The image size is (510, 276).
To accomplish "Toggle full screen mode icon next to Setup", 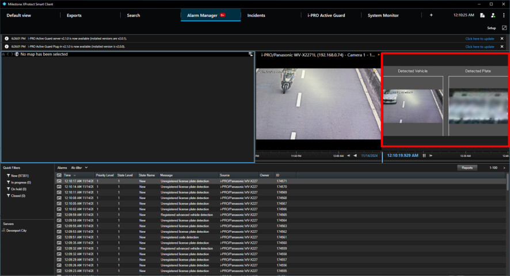I will click(504, 28).
